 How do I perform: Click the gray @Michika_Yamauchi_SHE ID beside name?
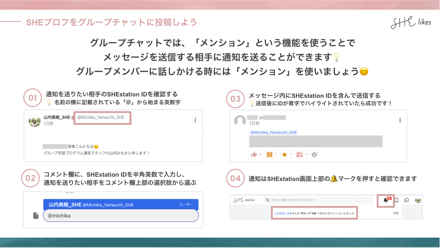coord(101,117)
